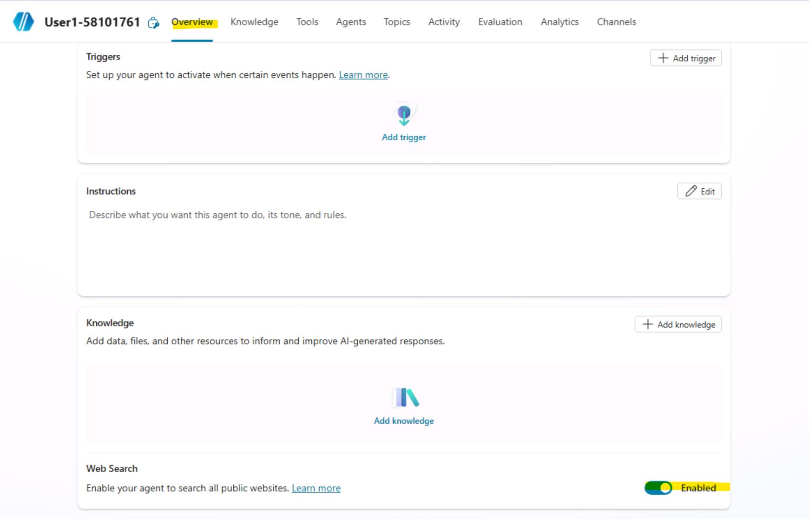Click the Add knowledge text link in center
809x519 pixels.
(404, 421)
